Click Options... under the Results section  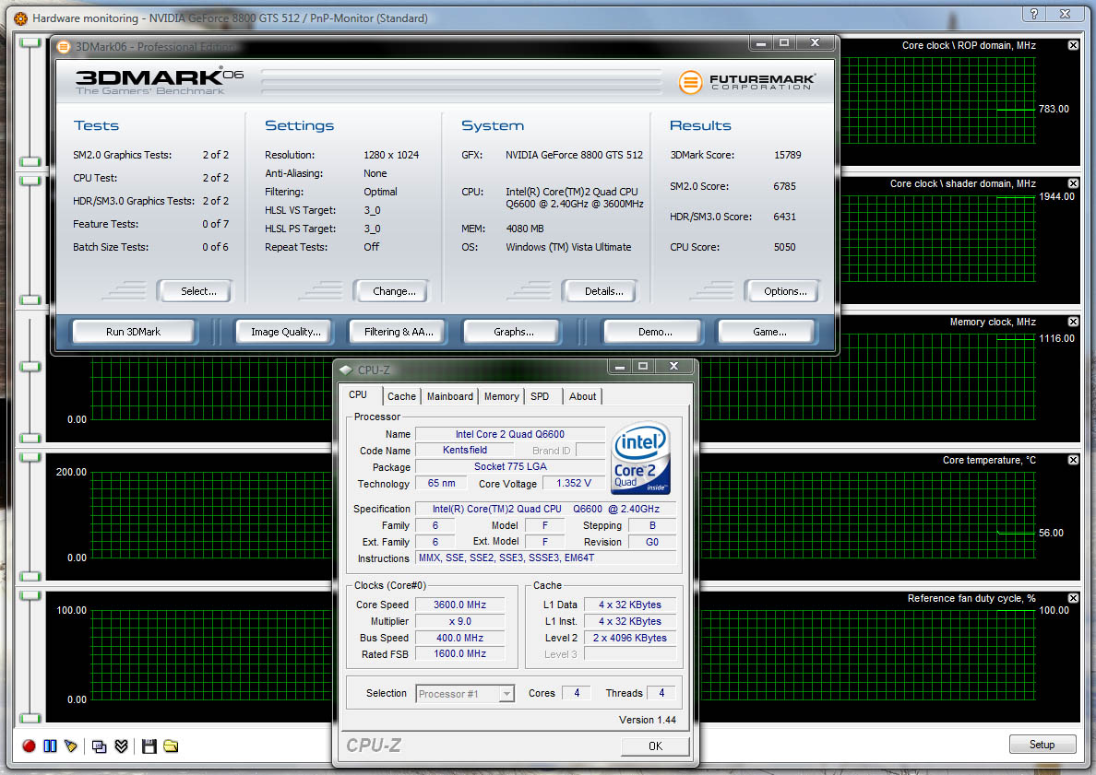point(785,292)
